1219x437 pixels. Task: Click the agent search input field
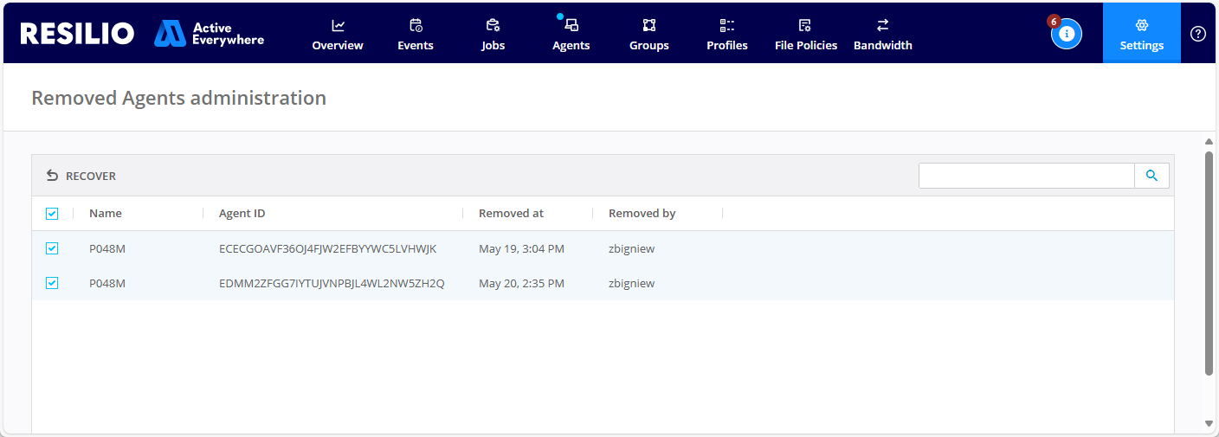point(1026,176)
